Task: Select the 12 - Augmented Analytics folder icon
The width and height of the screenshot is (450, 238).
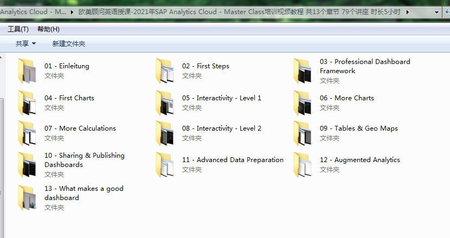Action: click(x=303, y=165)
